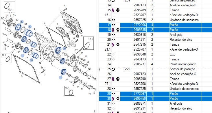Image resolution: width=212 pixels, height=113 pixels.
Task: Select the Unidade de sensores row 28
Action: point(155,89)
